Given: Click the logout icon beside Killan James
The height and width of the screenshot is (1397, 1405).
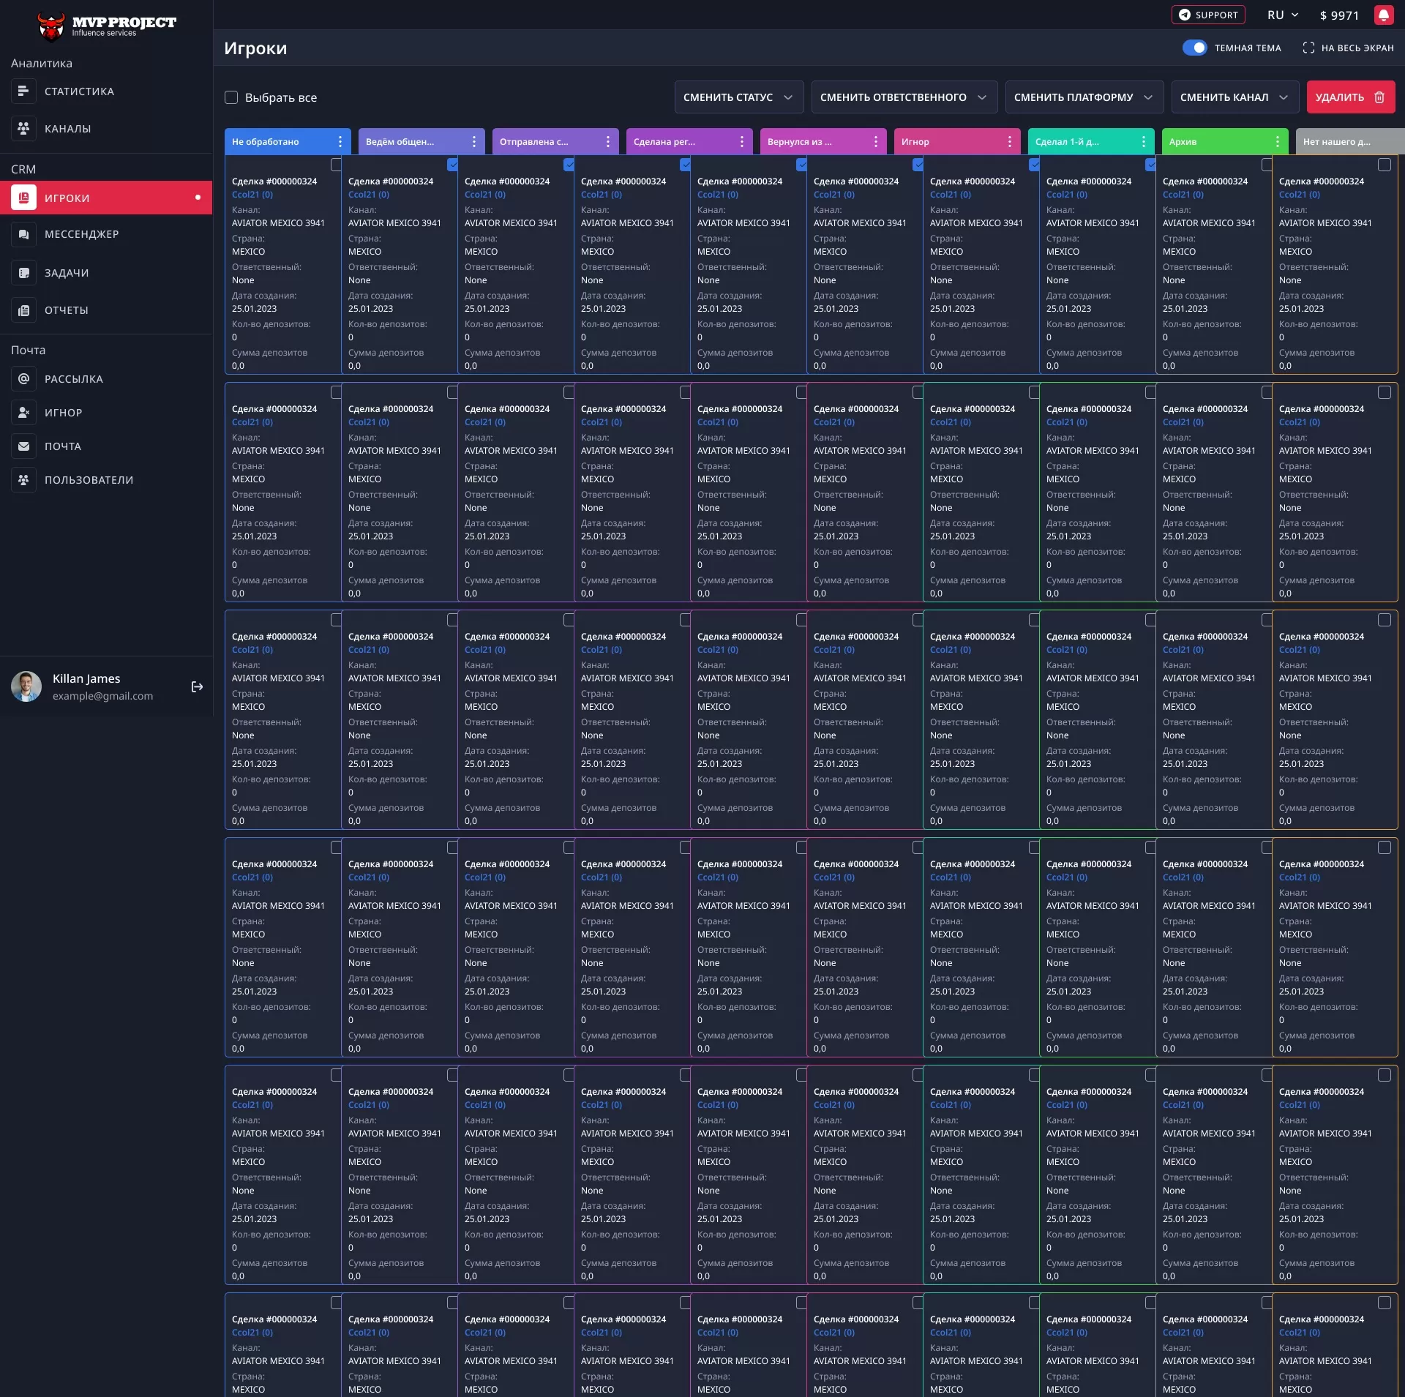Looking at the screenshot, I should click(197, 686).
